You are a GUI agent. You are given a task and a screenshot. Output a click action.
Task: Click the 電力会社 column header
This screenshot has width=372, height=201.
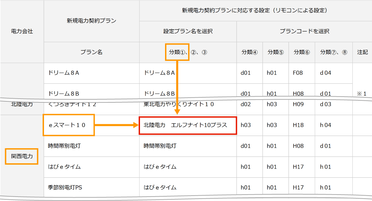pos(22,31)
